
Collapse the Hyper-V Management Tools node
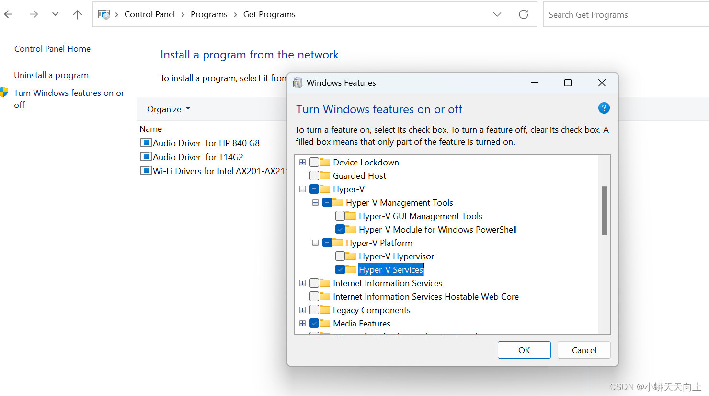point(315,203)
